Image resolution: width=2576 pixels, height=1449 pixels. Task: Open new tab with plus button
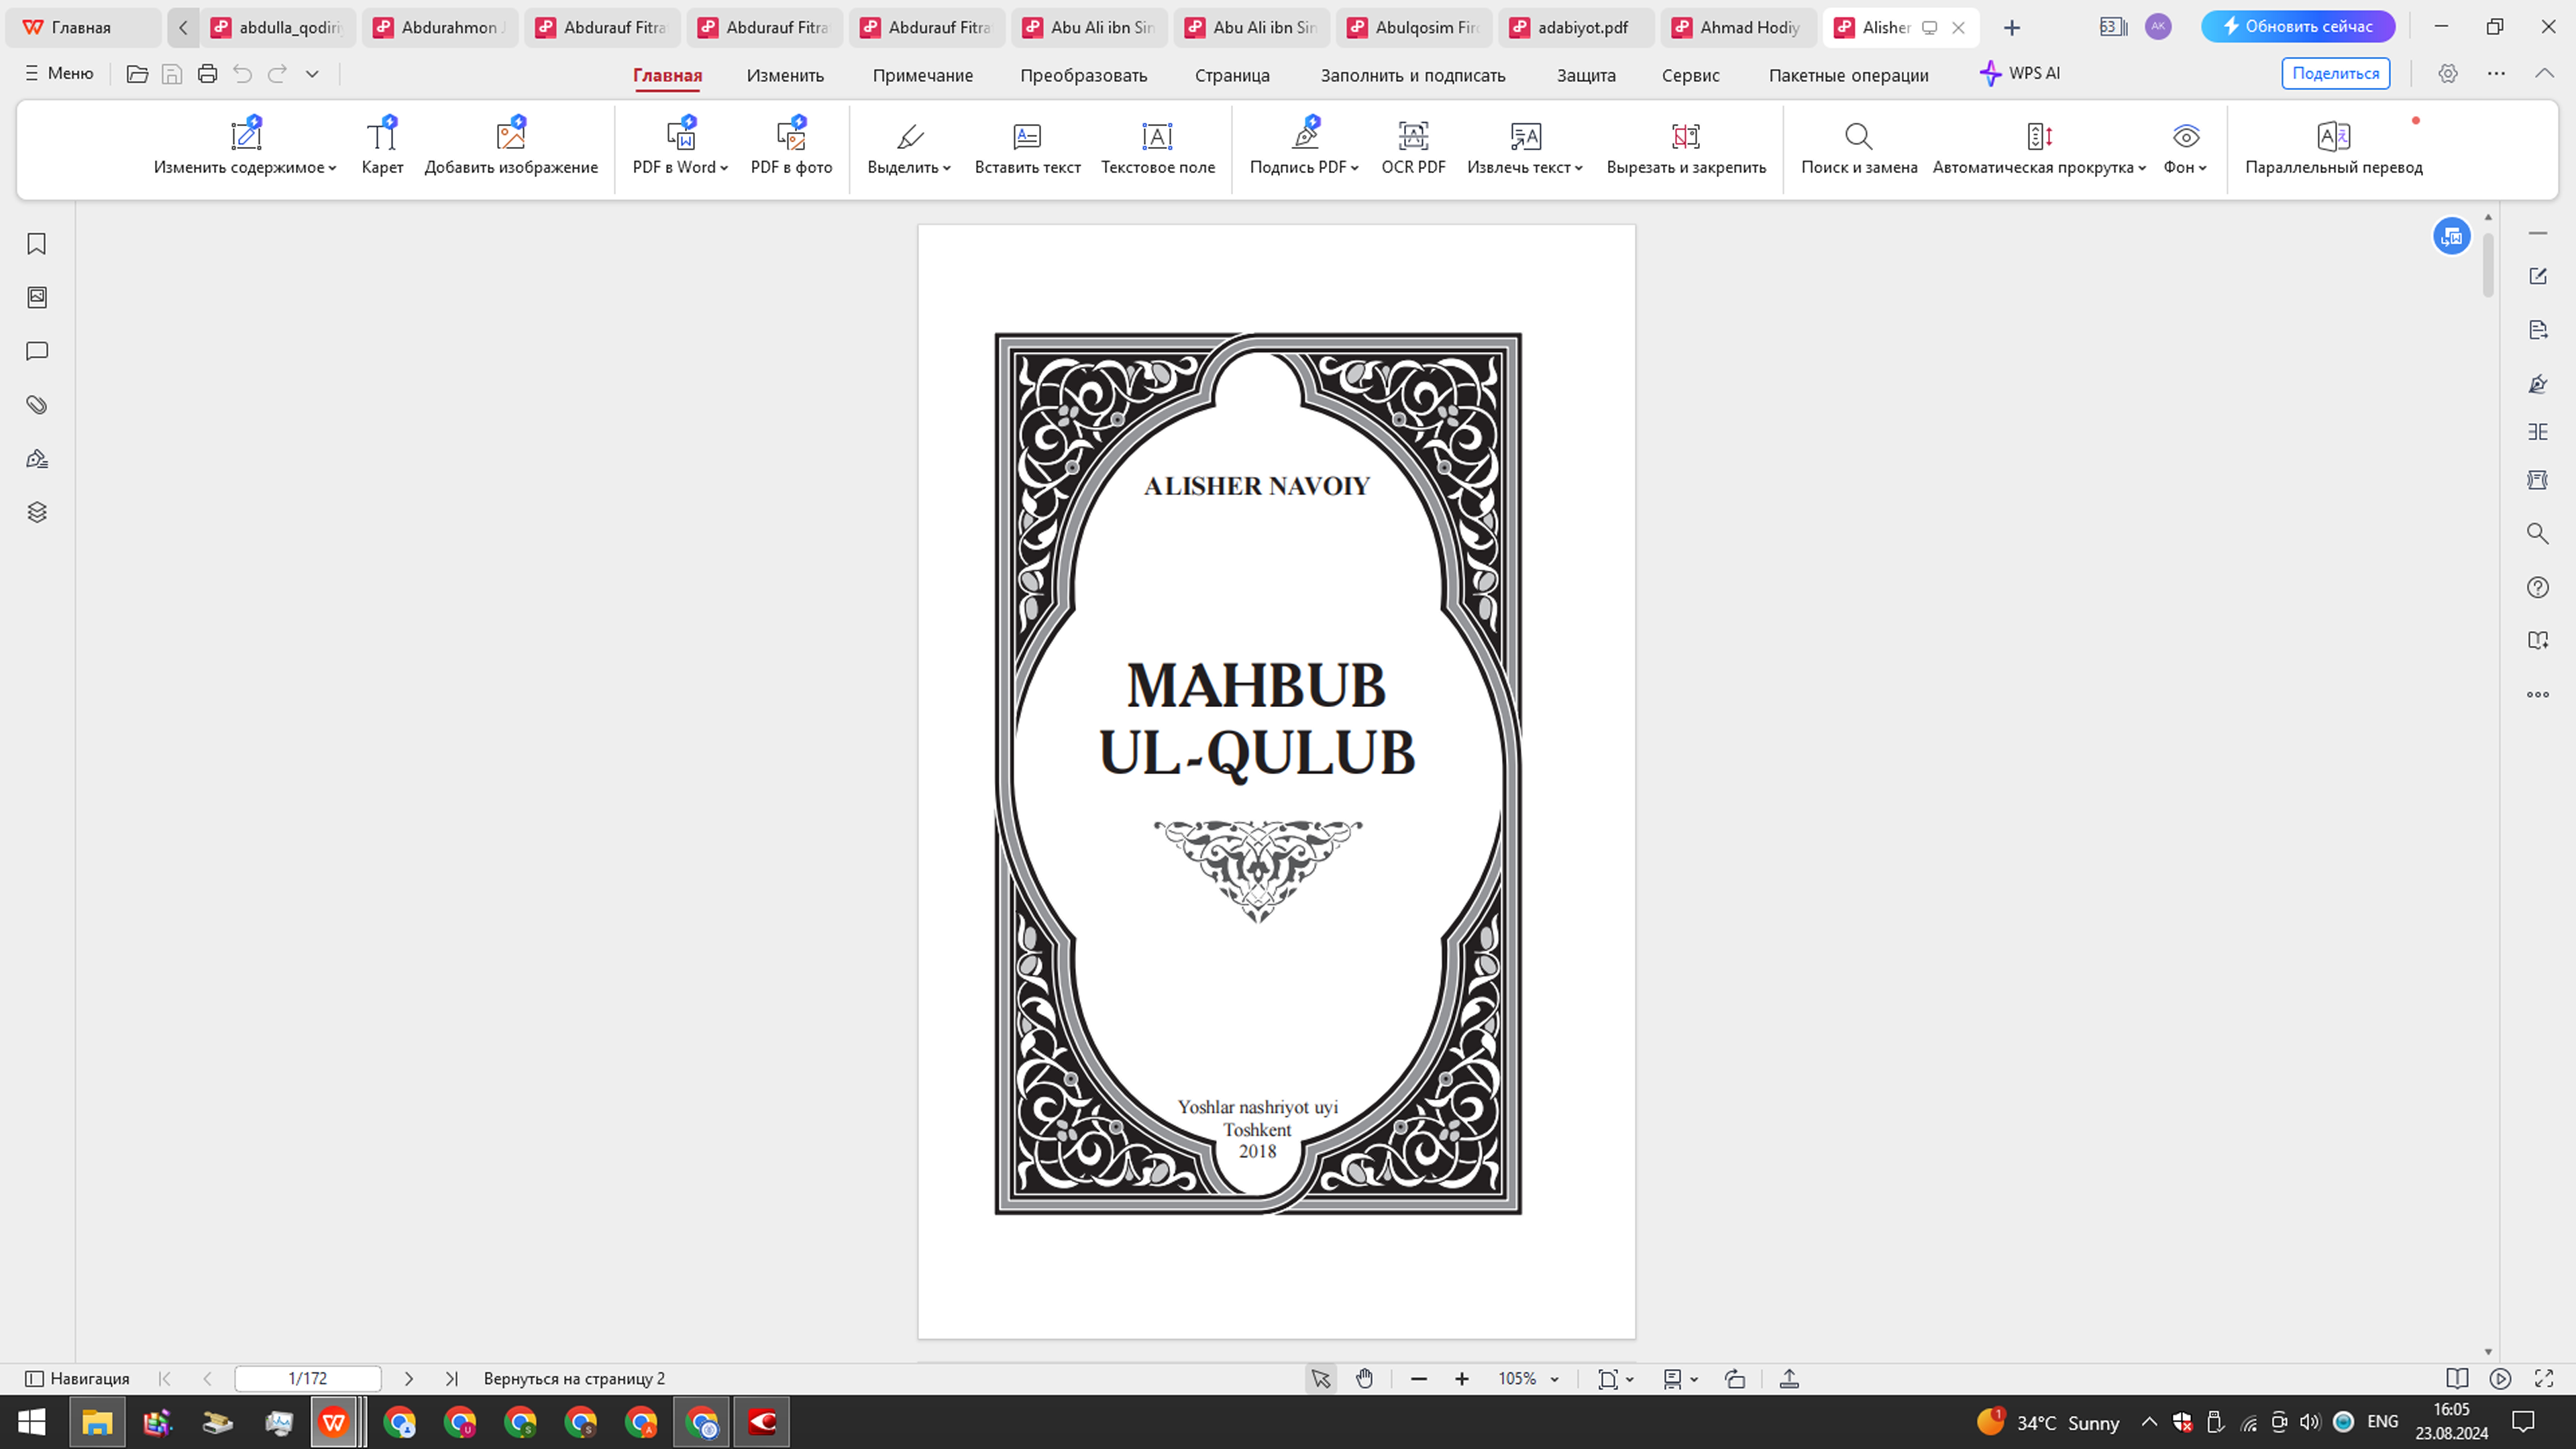2012,27
